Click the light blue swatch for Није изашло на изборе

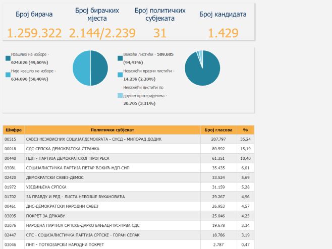[8, 74]
